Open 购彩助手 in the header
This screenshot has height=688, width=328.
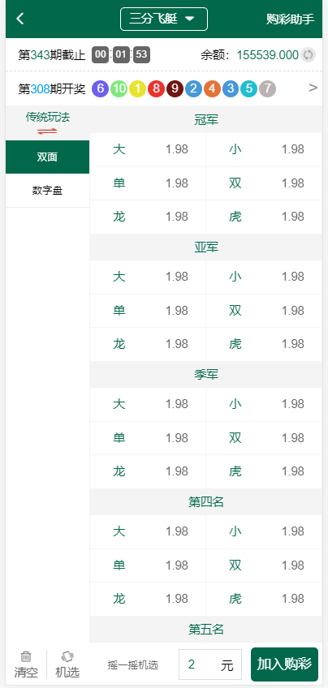coord(290,19)
